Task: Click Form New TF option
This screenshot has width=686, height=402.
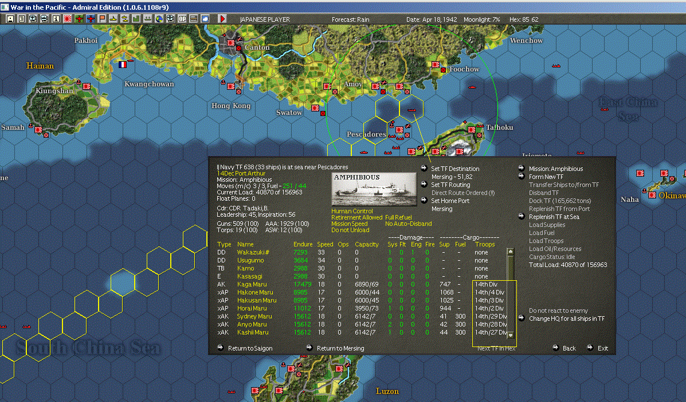Action: pos(546,176)
